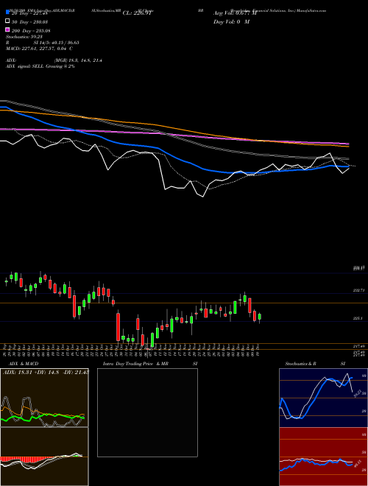Click the "ADX: 18.31 +DY: 14.8" panel header

pos(46,372)
